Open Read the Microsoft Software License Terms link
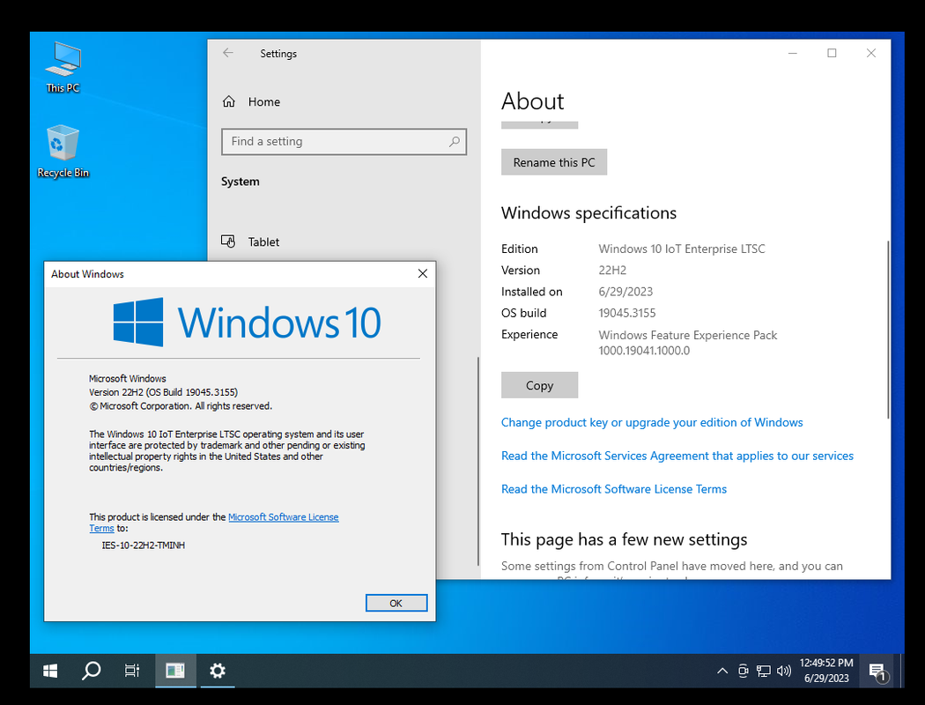The height and width of the screenshot is (705, 925). point(613,489)
